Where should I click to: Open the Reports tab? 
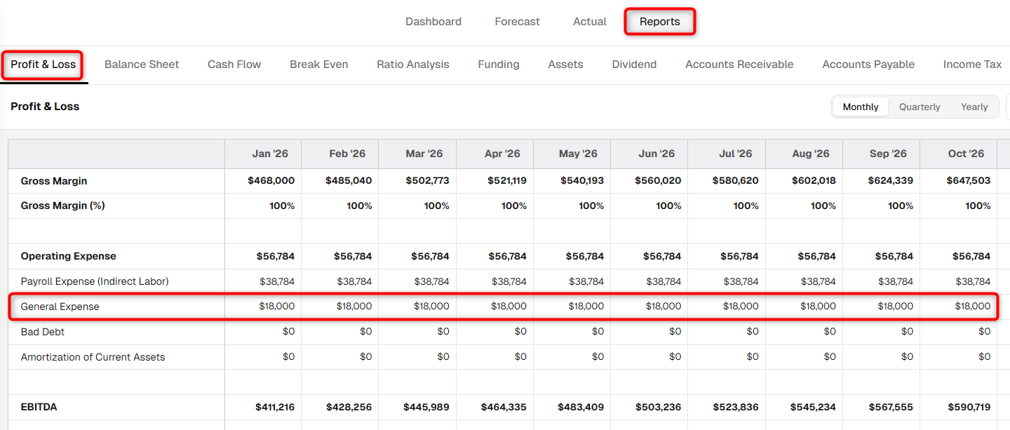coord(659,22)
